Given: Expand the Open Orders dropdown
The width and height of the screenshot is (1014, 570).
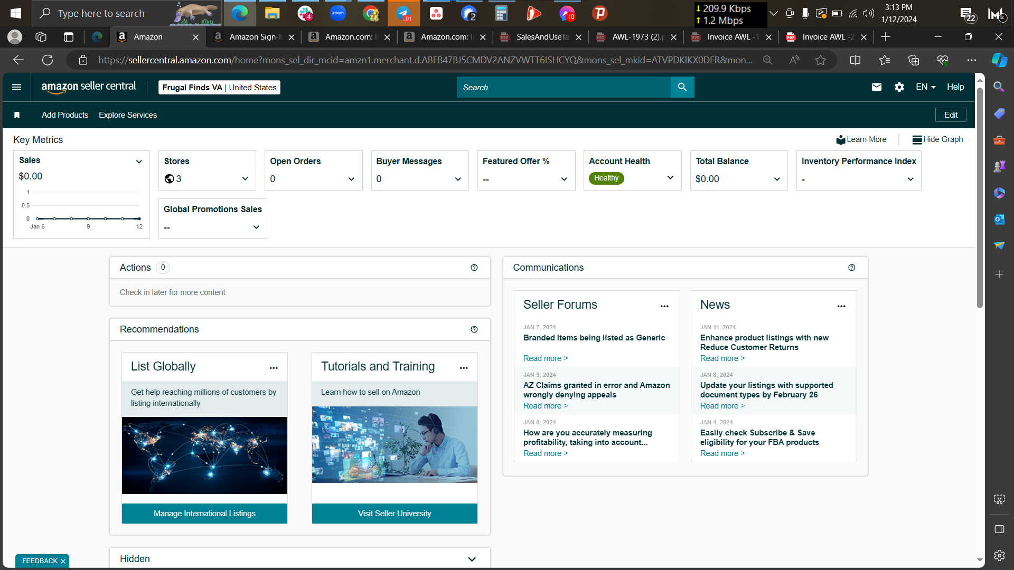Looking at the screenshot, I should (351, 179).
